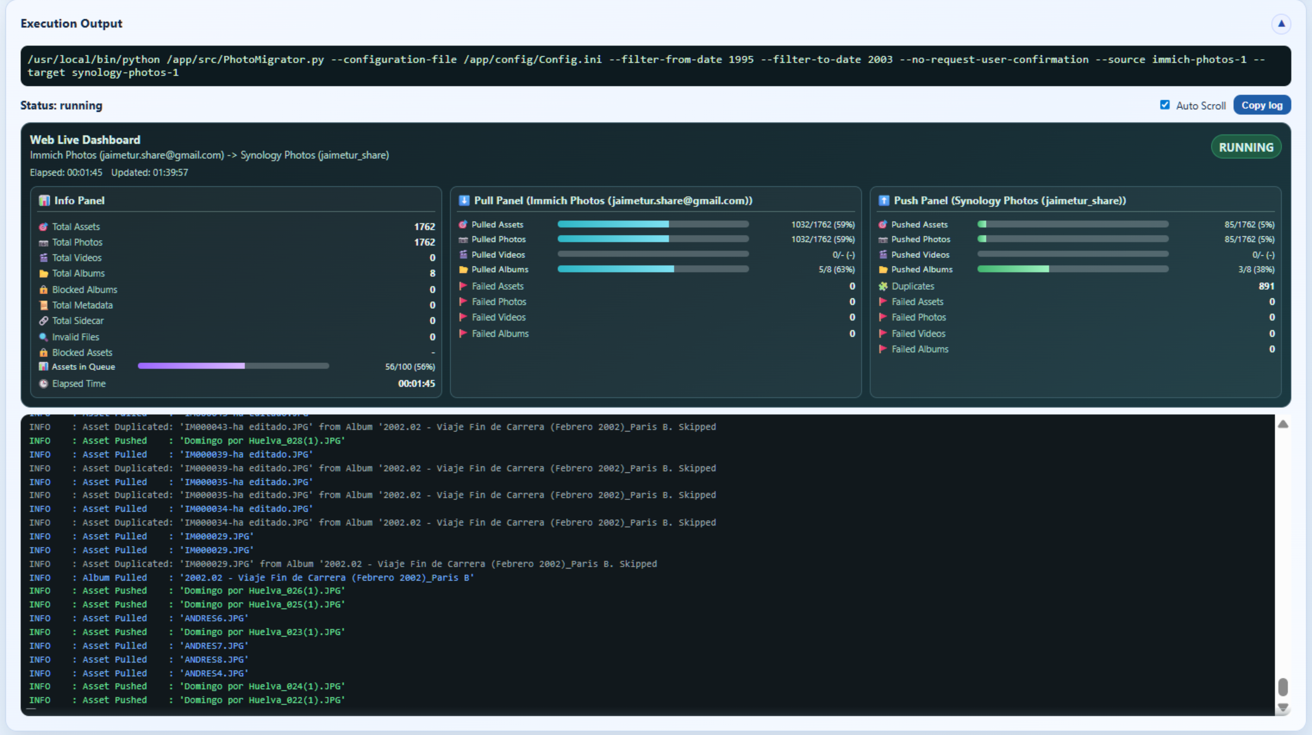Click the Pull Panel download arrow icon
This screenshot has height=735, width=1312.
pos(464,200)
